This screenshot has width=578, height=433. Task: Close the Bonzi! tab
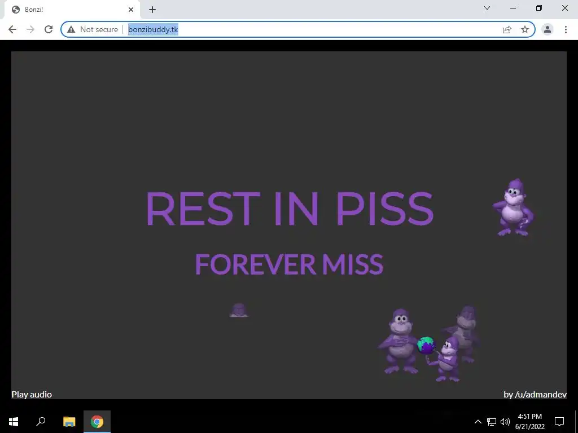pyautogui.click(x=131, y=10)
